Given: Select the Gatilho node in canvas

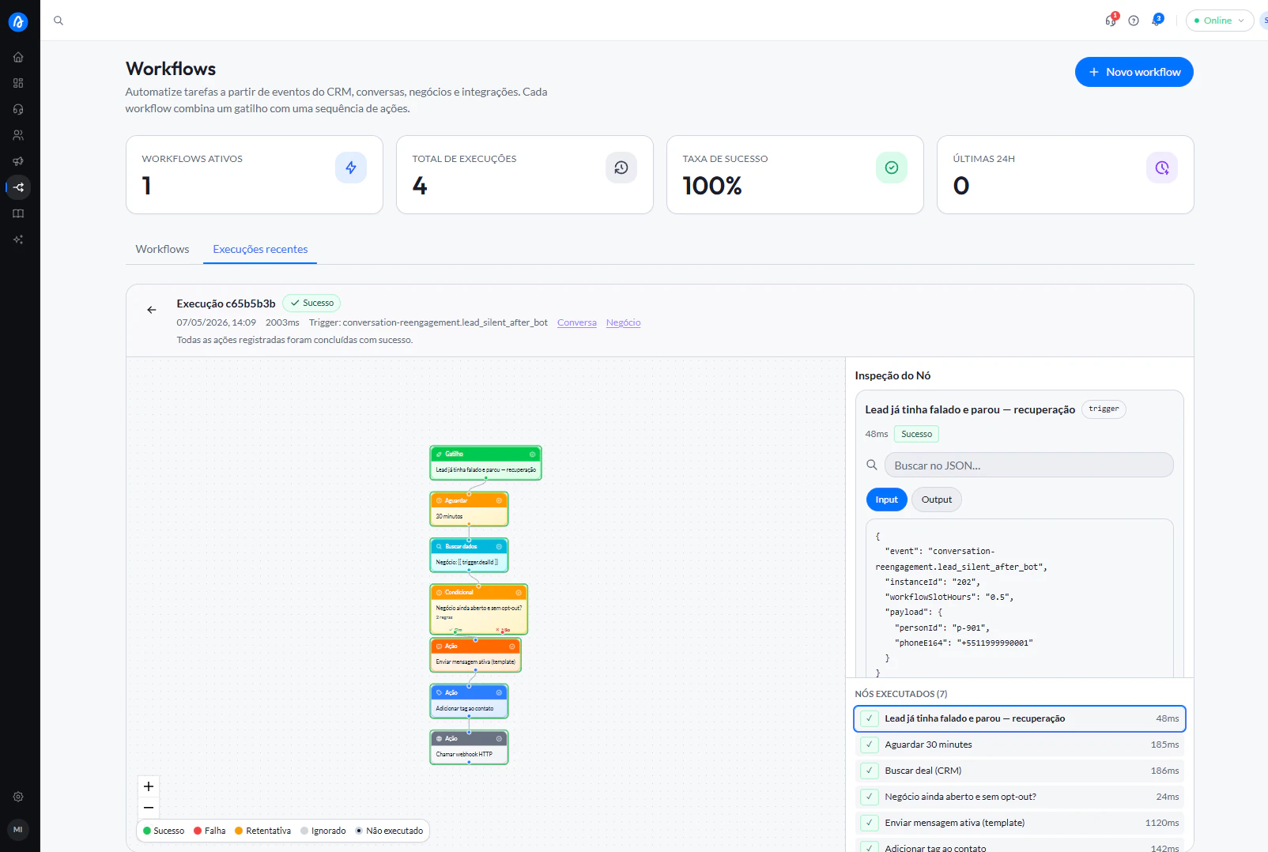Looking at the screenshot, I should pos(485,463).
